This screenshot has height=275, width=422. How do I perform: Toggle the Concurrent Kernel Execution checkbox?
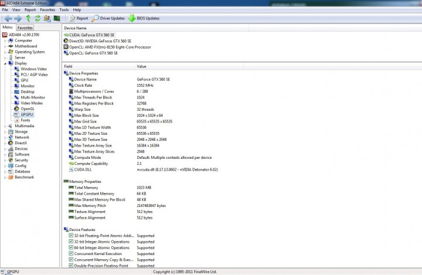tap(71, 253)
